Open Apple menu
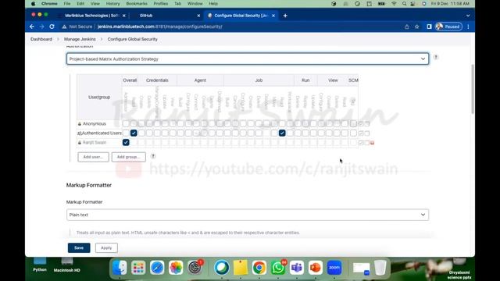This screenshot has width=500, height=281. click(x=33, y=3)
